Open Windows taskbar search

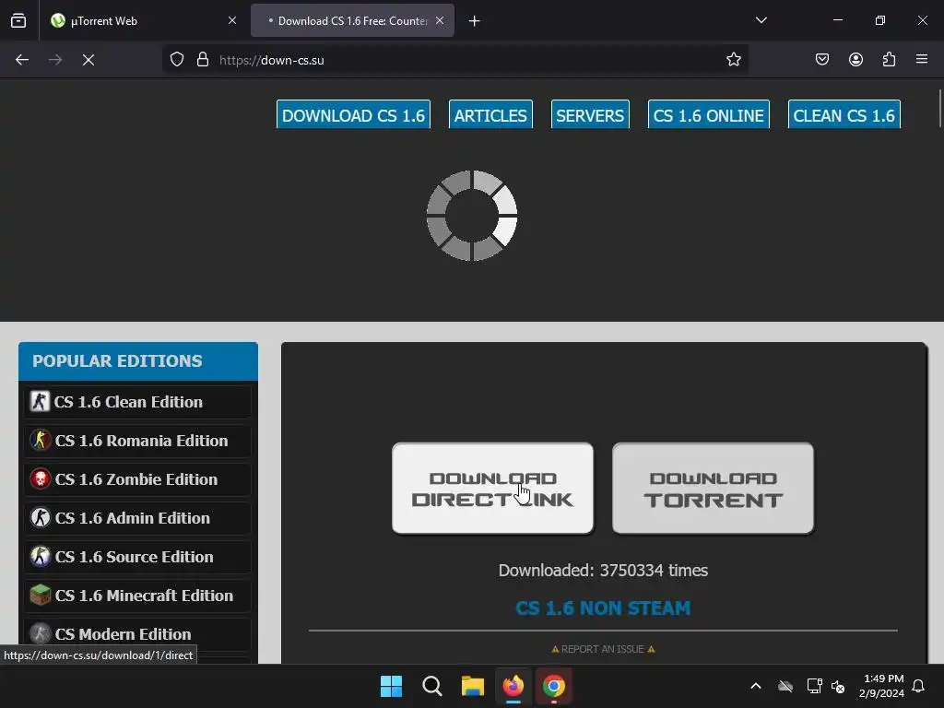point(431,686)
